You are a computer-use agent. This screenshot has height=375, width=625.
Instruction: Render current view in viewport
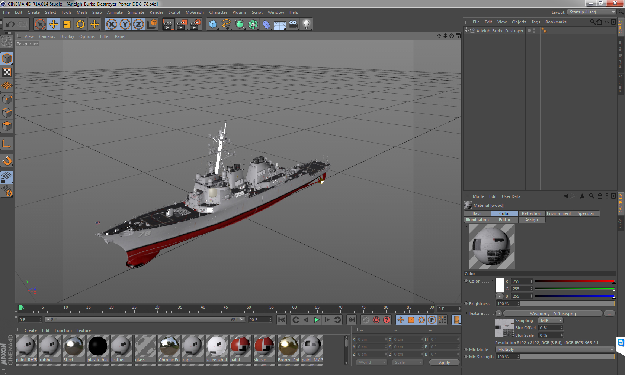coord(168,25)
